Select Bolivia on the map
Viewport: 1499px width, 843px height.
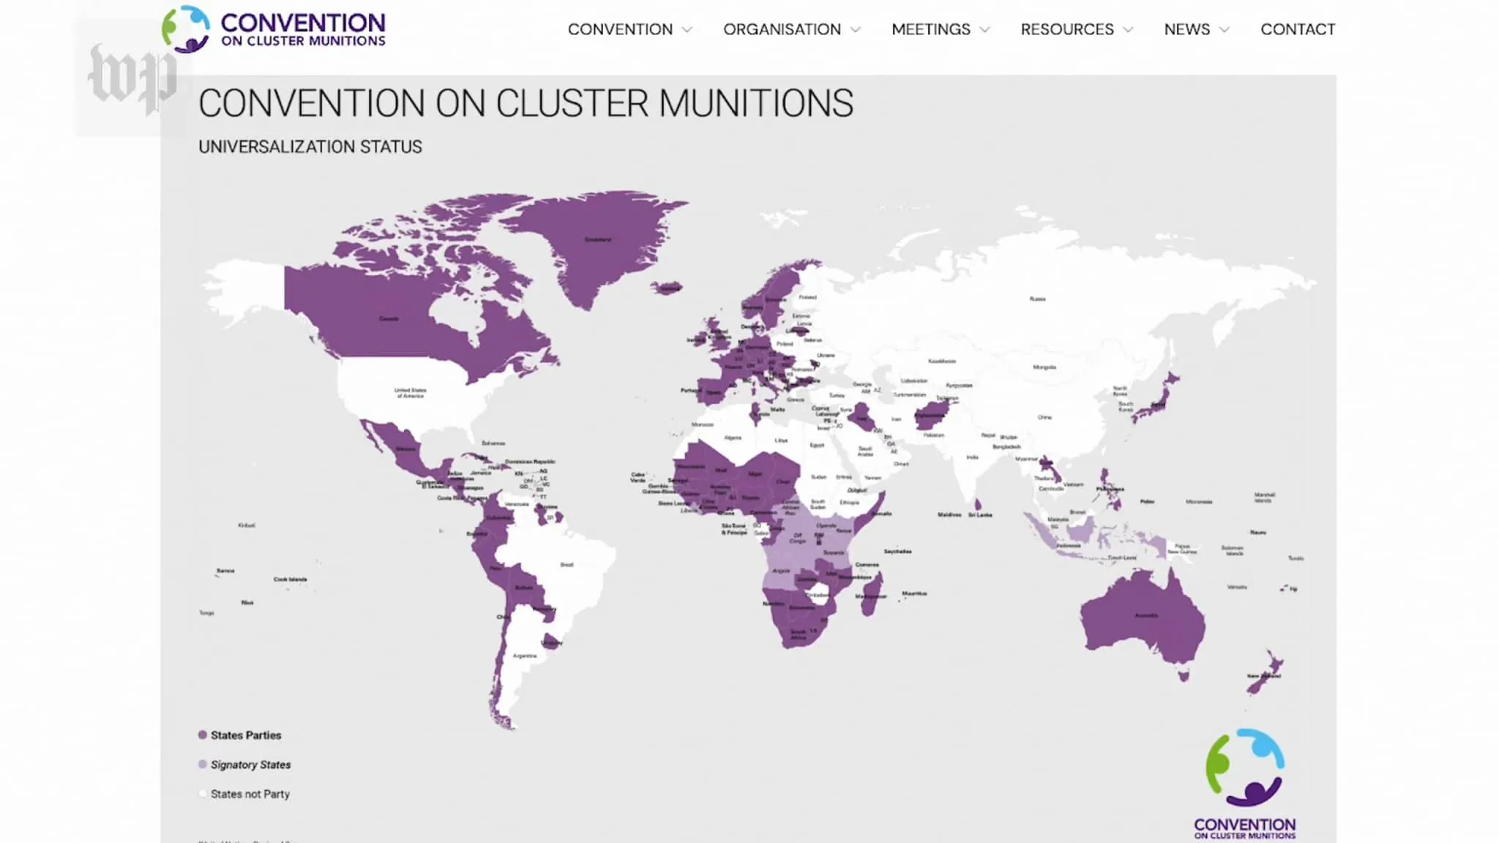[524, 588]
